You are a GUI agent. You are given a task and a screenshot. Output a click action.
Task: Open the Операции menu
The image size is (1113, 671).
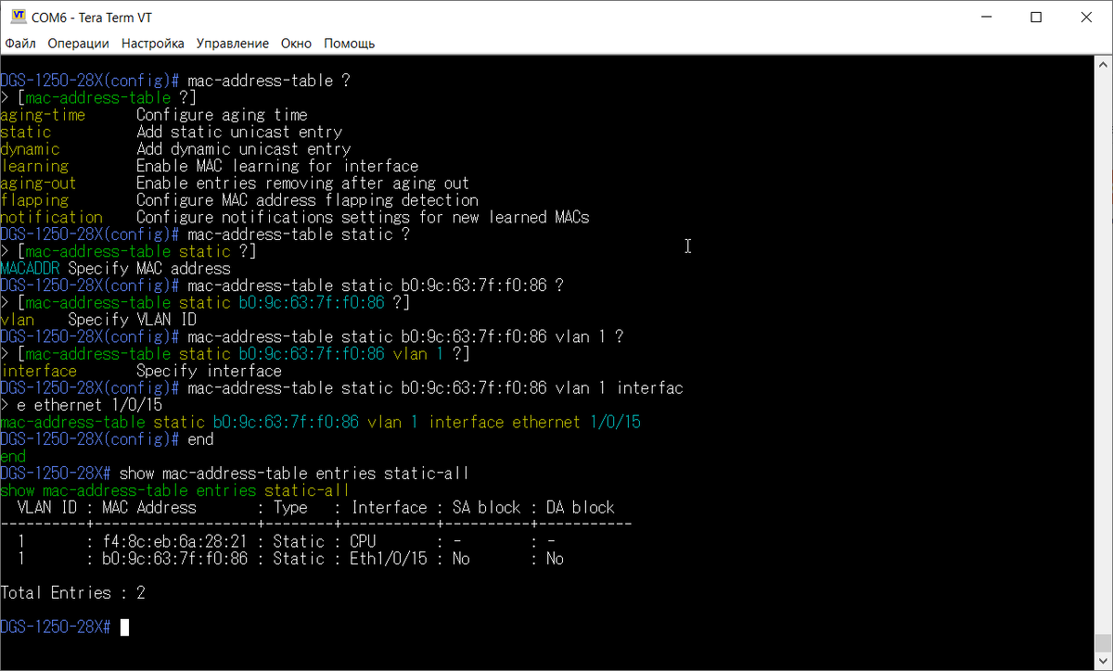coord(78,43)
